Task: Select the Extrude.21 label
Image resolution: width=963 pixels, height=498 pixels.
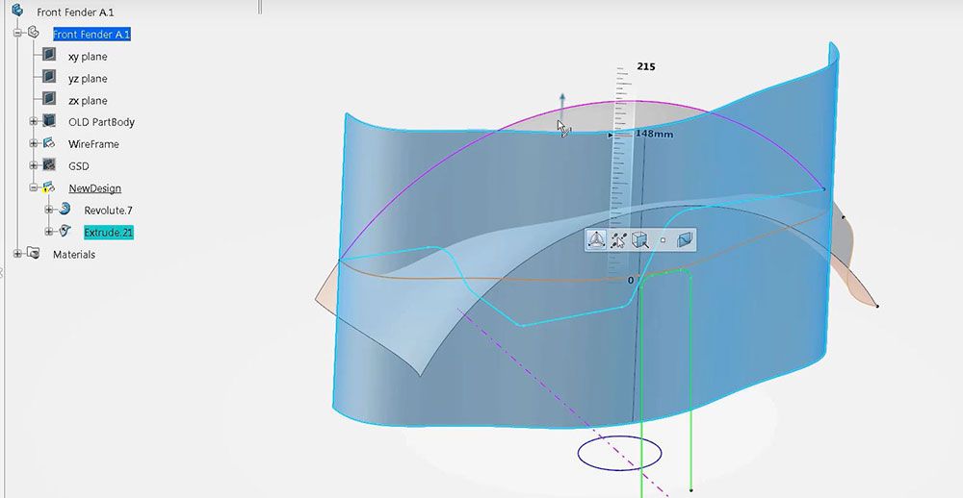Action: [x=108, y=233]
